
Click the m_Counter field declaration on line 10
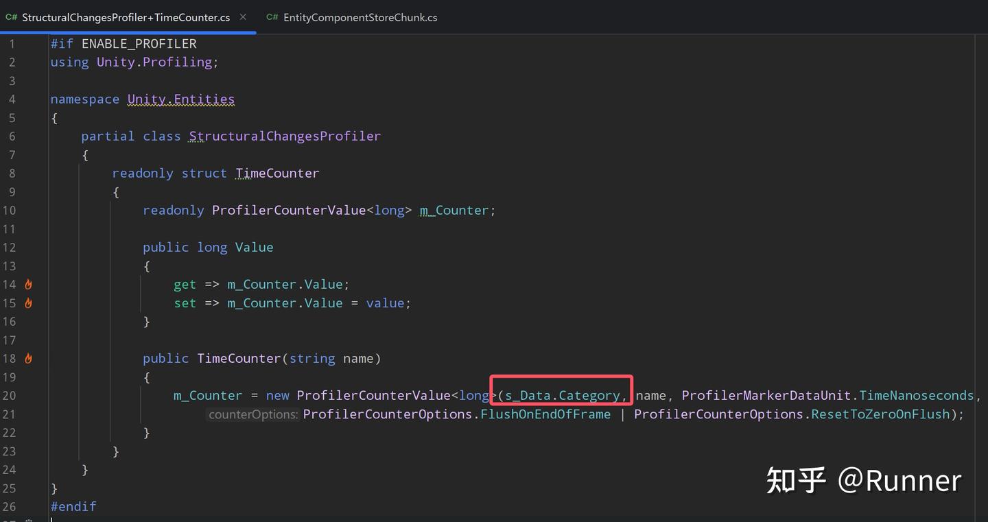454,210
